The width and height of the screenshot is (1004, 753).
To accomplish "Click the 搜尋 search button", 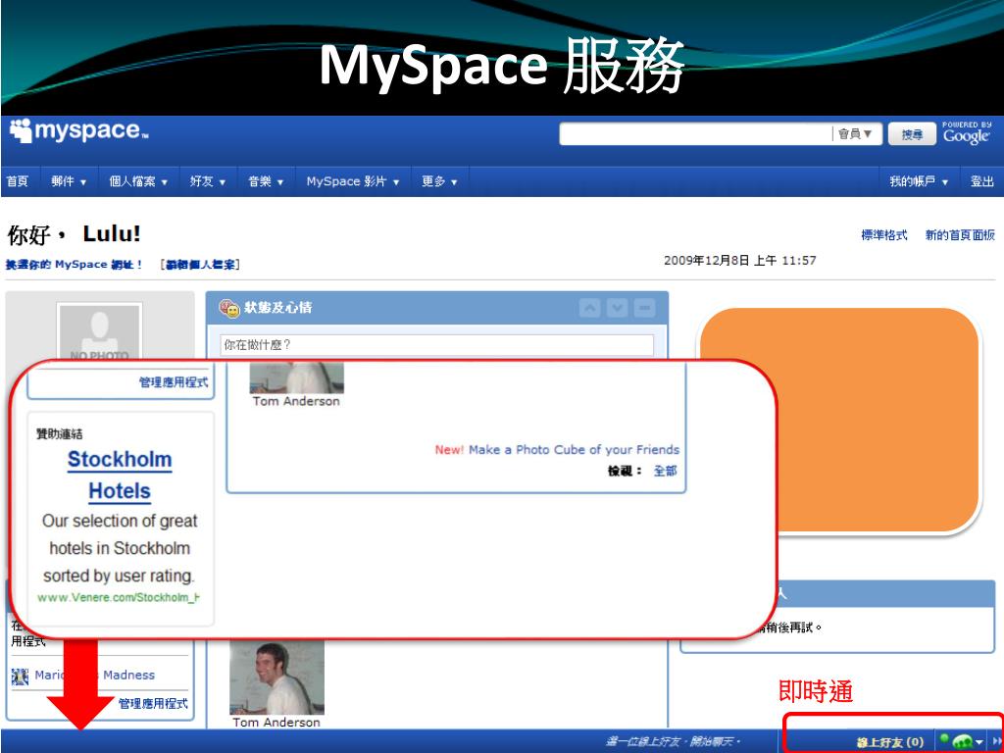I will coord(912,134).
